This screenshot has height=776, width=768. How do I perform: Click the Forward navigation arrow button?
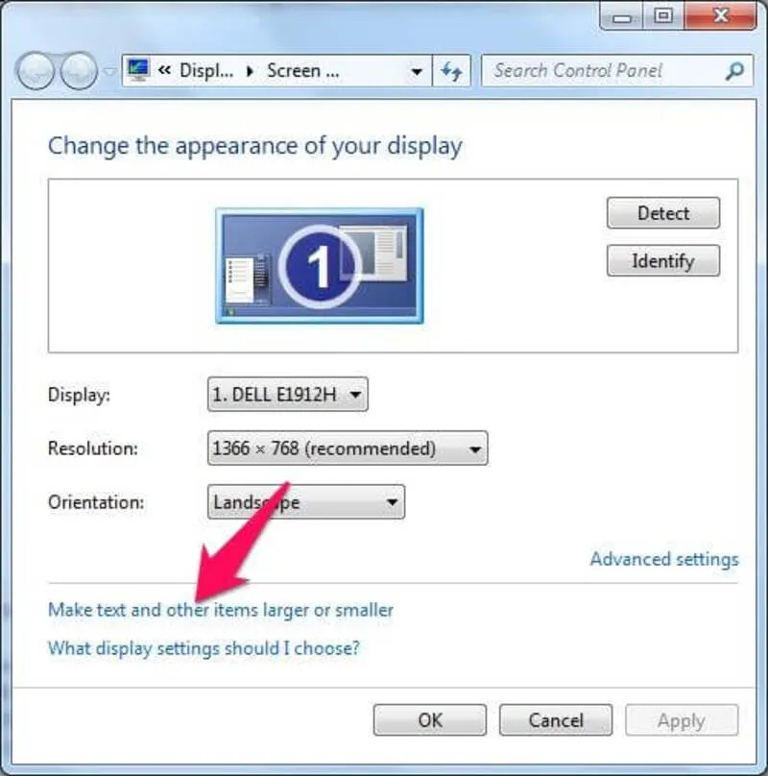79,71
